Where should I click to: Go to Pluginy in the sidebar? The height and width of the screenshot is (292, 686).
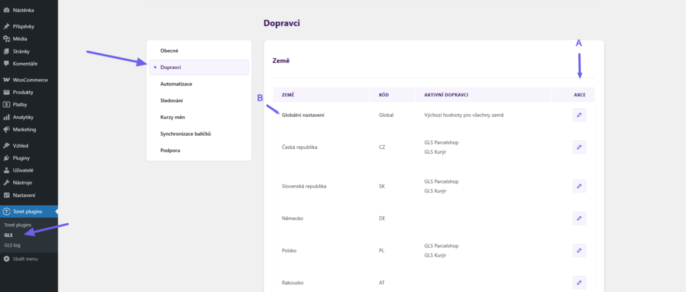pos(22,158)
